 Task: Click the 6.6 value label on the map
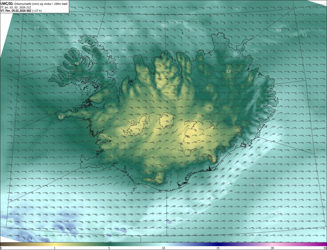37,27
